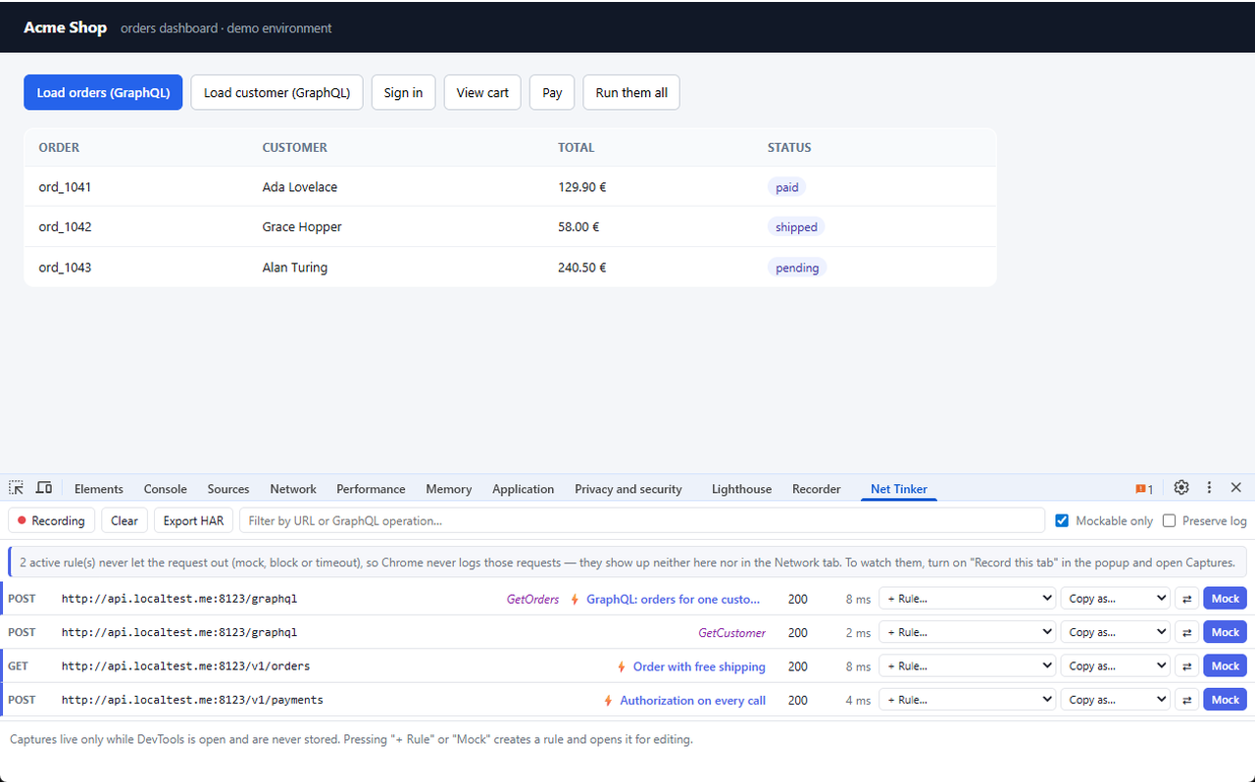This screenshot has width=1255, height=784.
Task: Switch to the Lighthouse tab
Action: point(741,489)
